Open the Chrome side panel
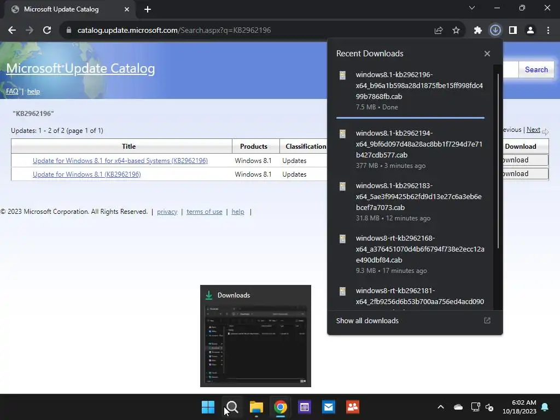The height and width of the screenshot is (420, 560). 513,31
